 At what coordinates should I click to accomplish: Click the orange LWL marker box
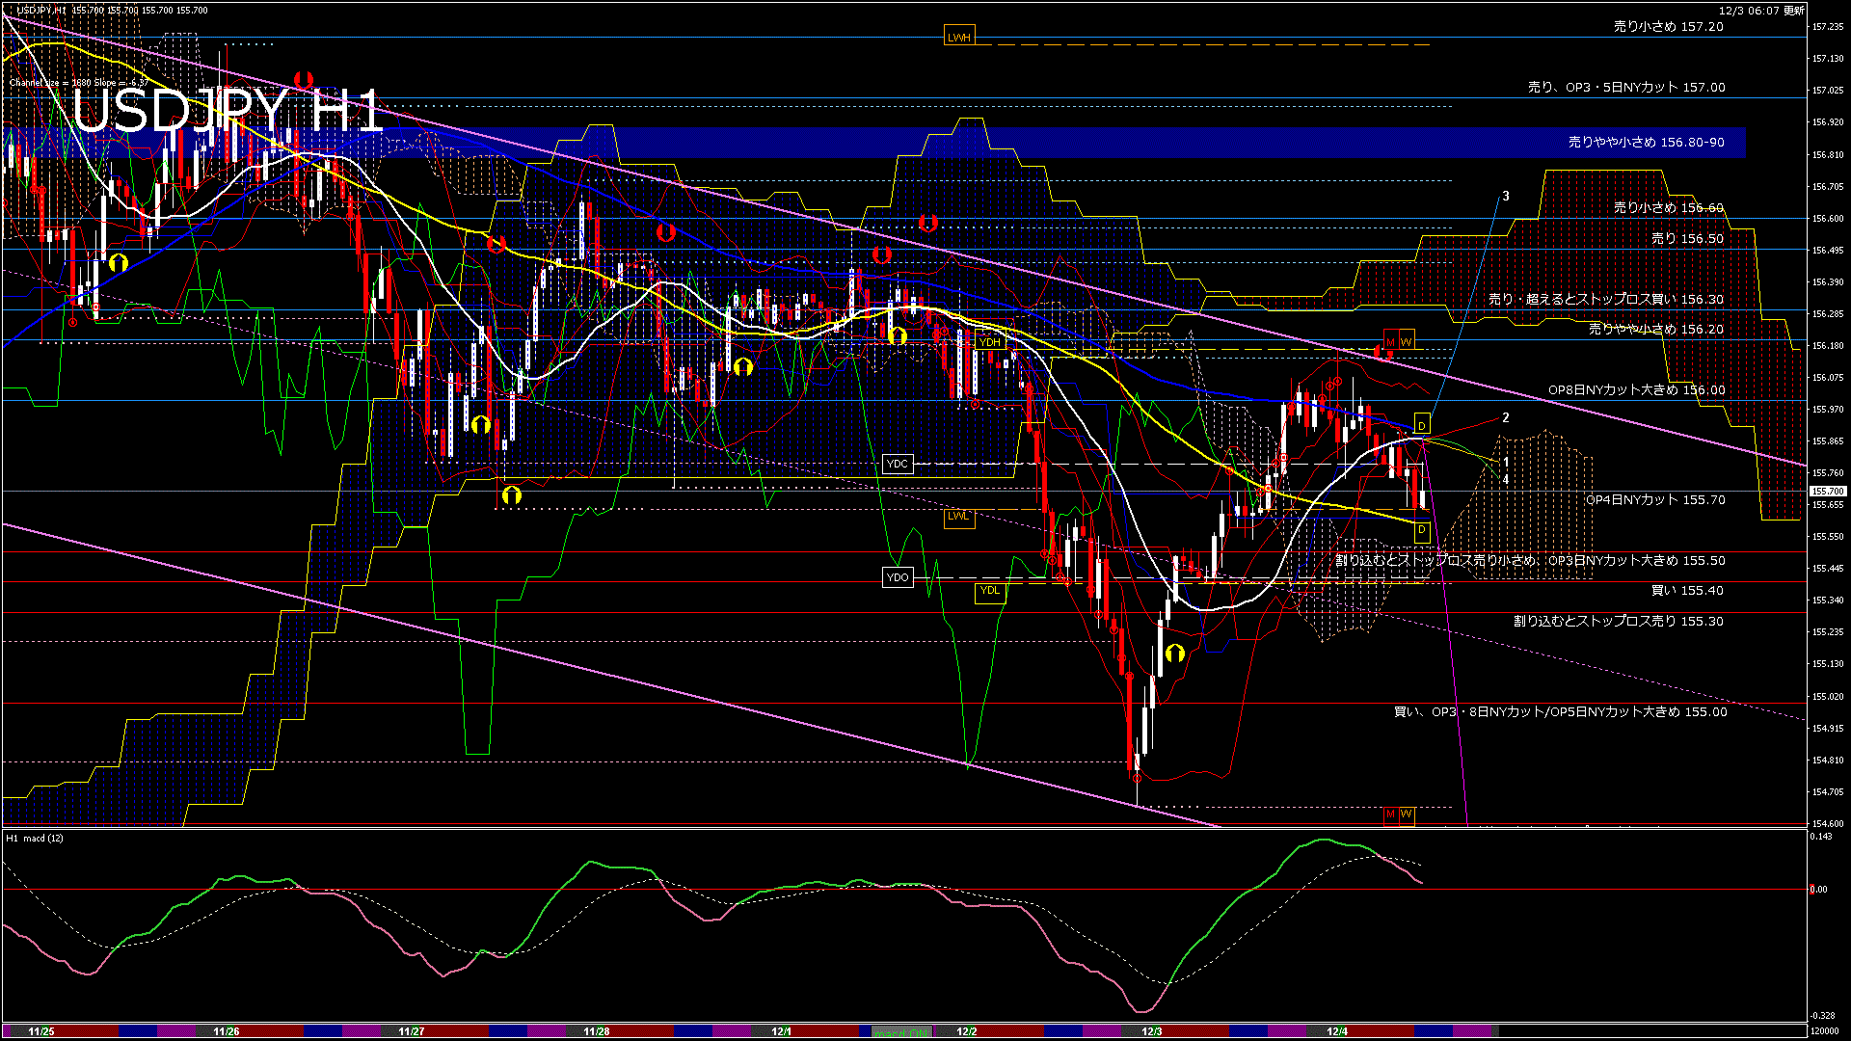point(957,517)
